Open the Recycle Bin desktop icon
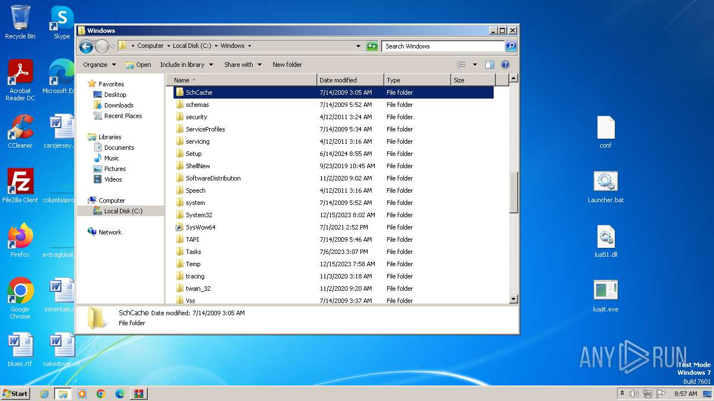714x401 pixels. [x=20, y=22]
